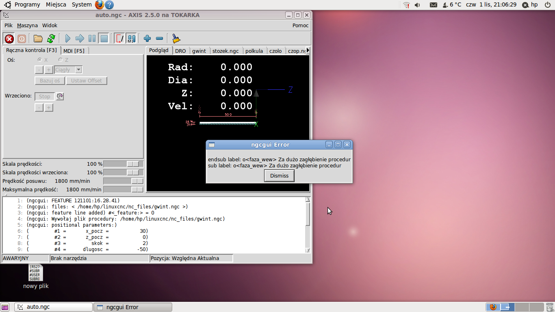Adjust the 'Skala prędkości' slider
Image resolution: width=555 pixels, height=312 pixels.
124,164
